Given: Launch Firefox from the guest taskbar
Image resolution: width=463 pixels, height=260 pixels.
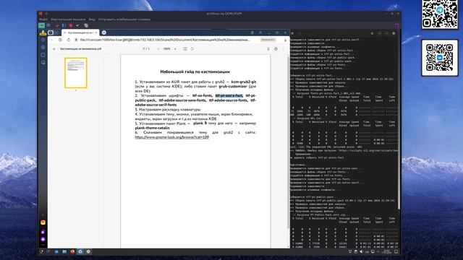Looking at the screenshot, I should (x=72, y=252).
